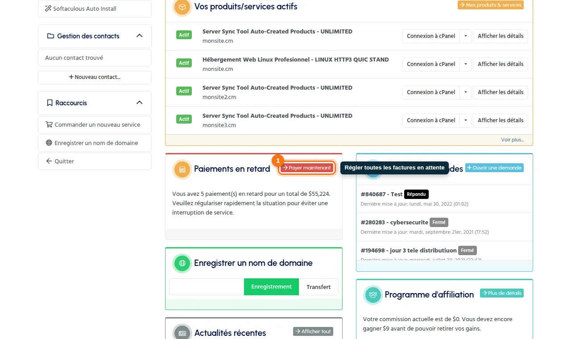
Task: Click the Nouveau contact button
Action: pyautogui.click(x=95, y=77)
